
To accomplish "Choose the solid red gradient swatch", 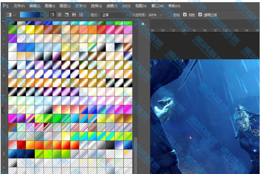I will coord(21,145).
